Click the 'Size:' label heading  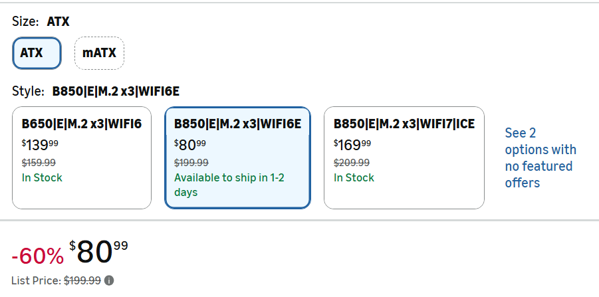point(26,22)
